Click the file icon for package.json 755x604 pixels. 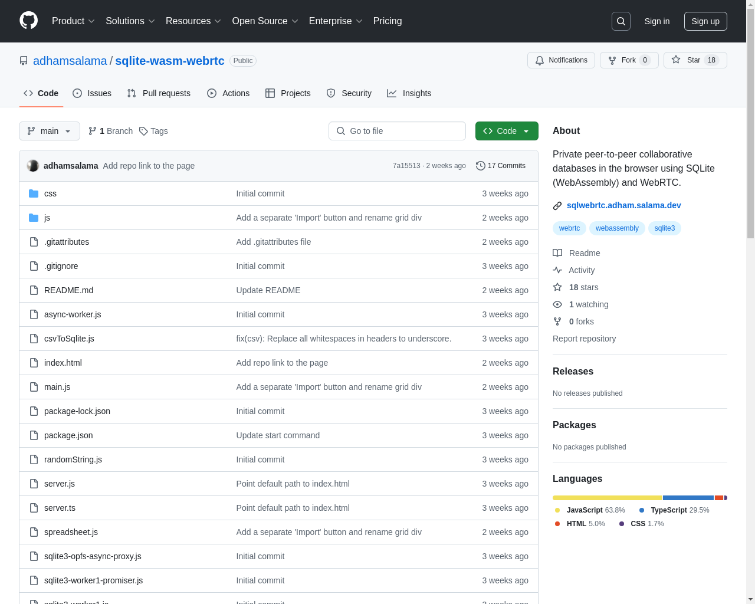pos(34,435)
